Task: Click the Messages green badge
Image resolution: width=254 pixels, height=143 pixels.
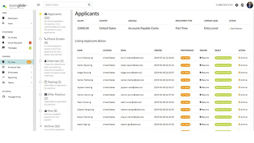Action: click(30, 48)
